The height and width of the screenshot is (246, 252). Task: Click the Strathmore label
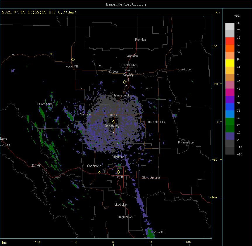(151, 178)
